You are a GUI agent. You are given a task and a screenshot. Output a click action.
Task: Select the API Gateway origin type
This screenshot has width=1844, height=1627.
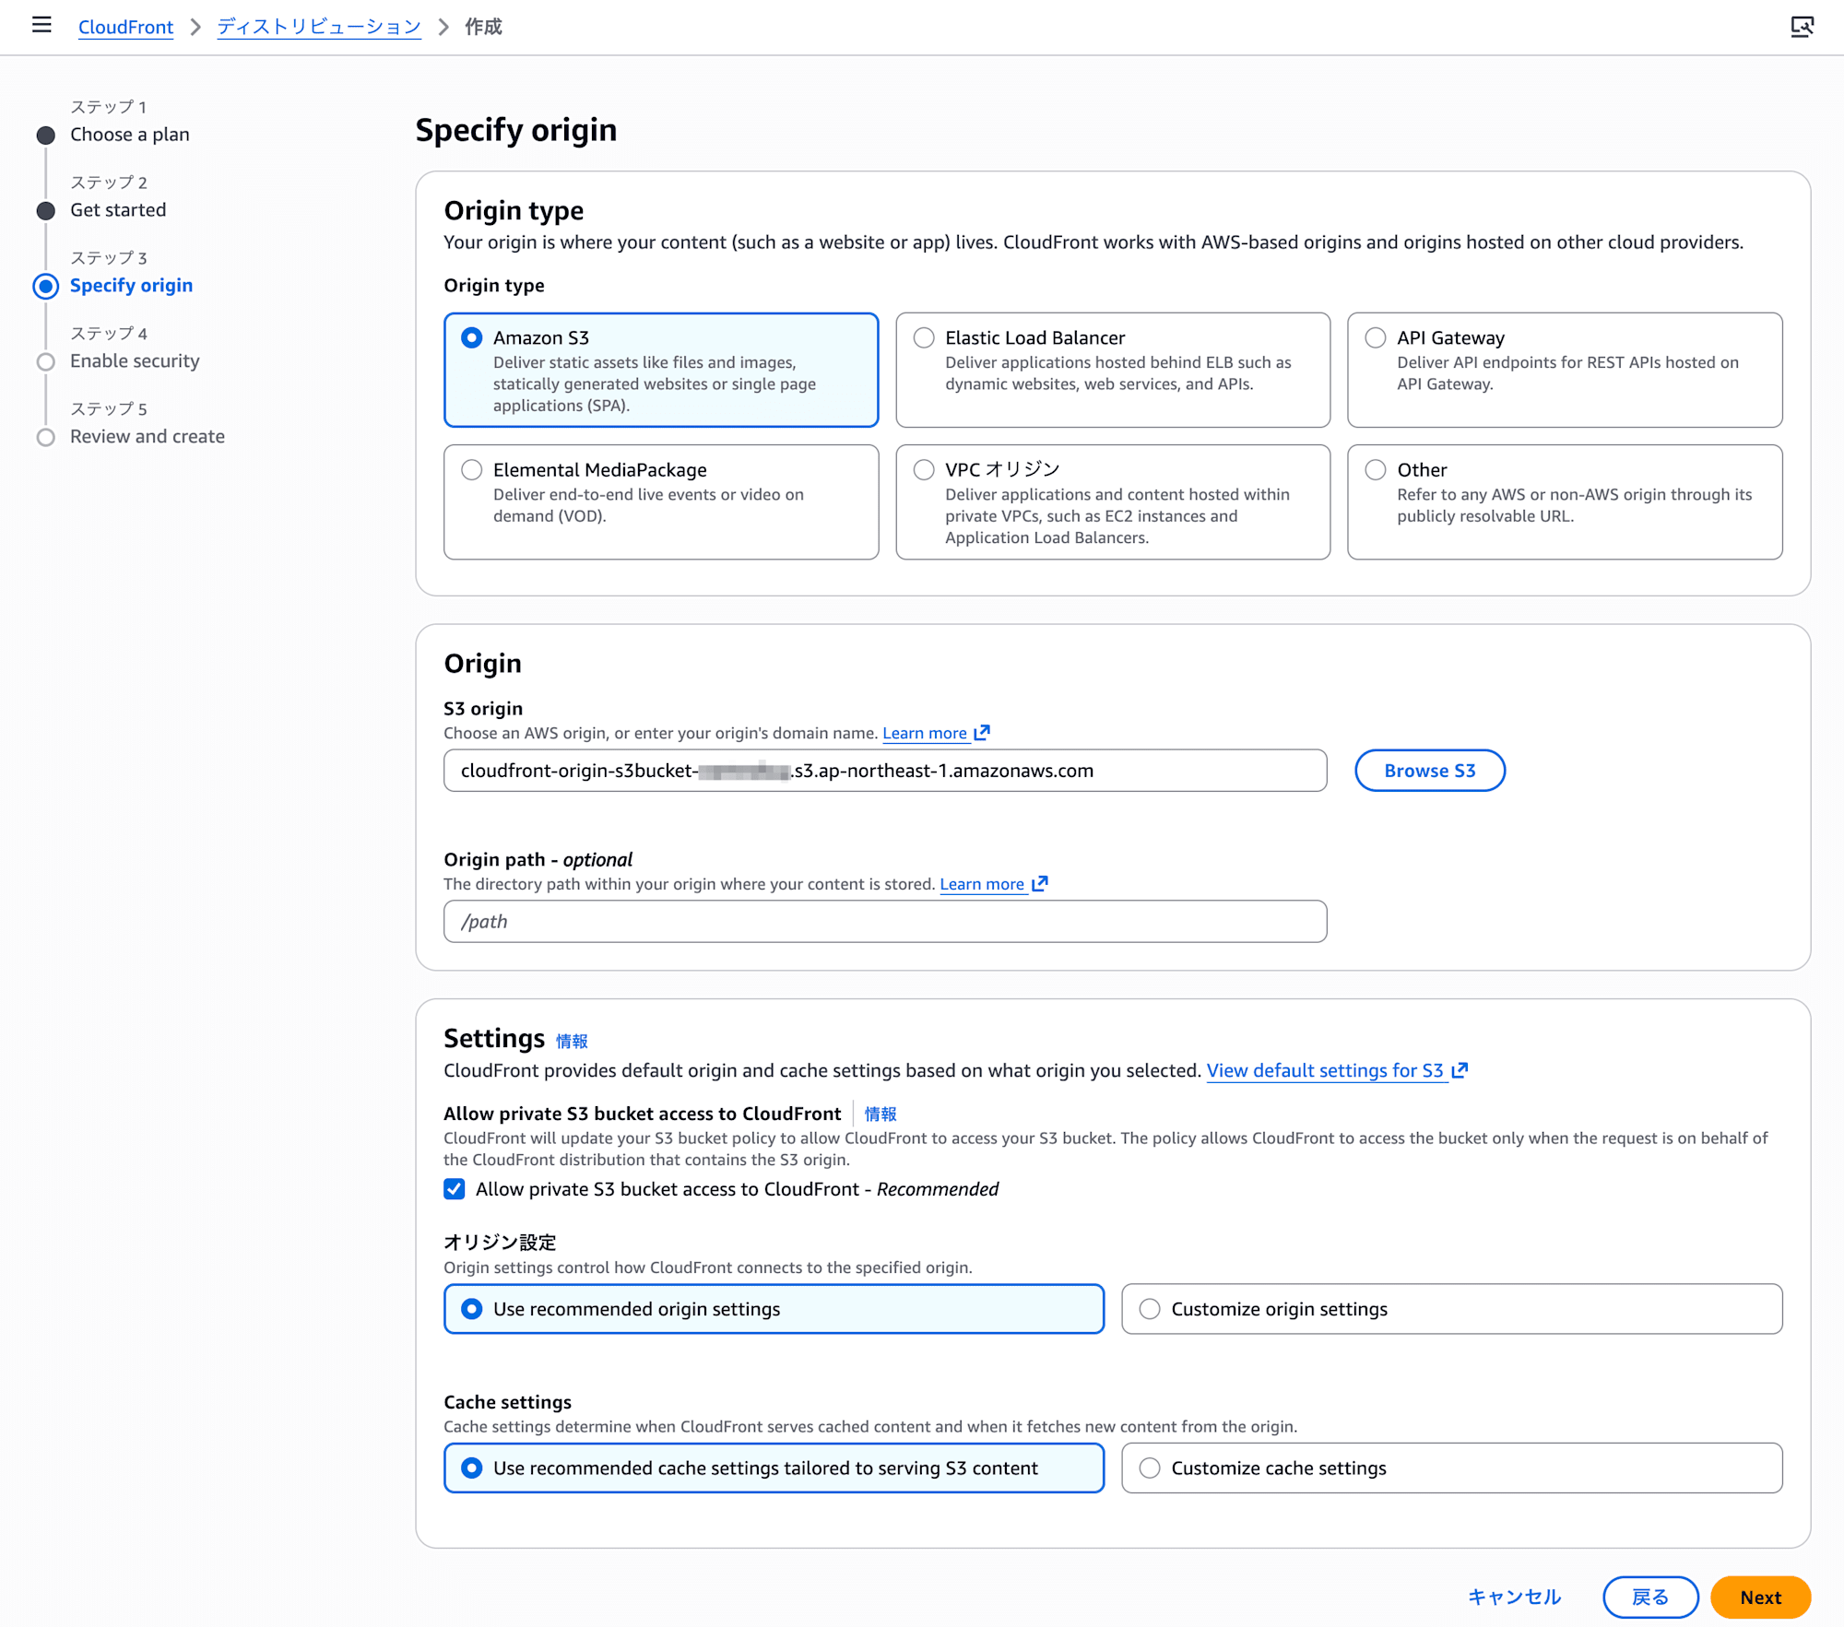[1565, 370]
